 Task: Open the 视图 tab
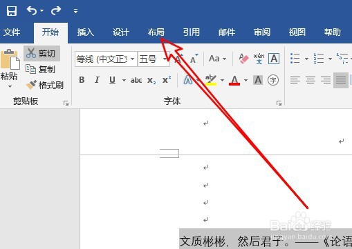[297, 32]
